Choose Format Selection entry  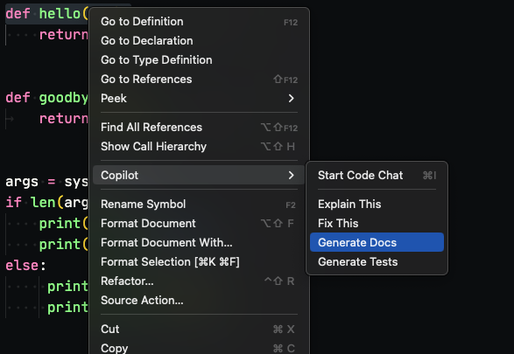[x=199, y=262]
